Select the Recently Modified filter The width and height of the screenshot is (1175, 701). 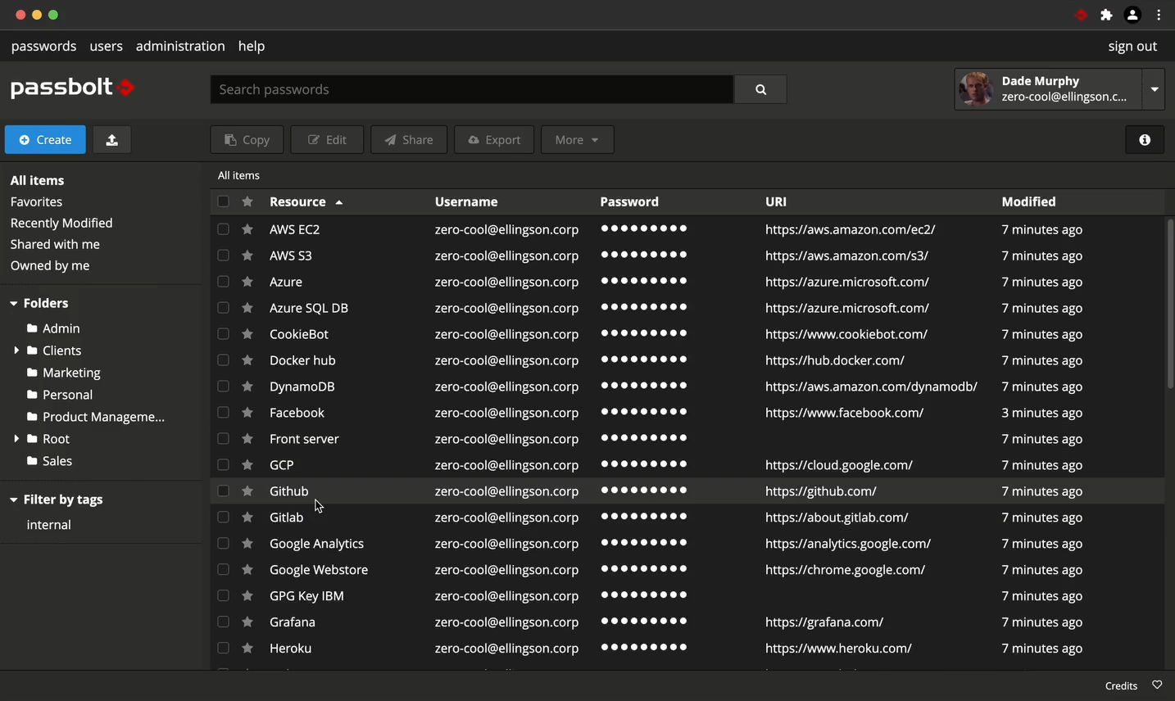click(61, 223)
